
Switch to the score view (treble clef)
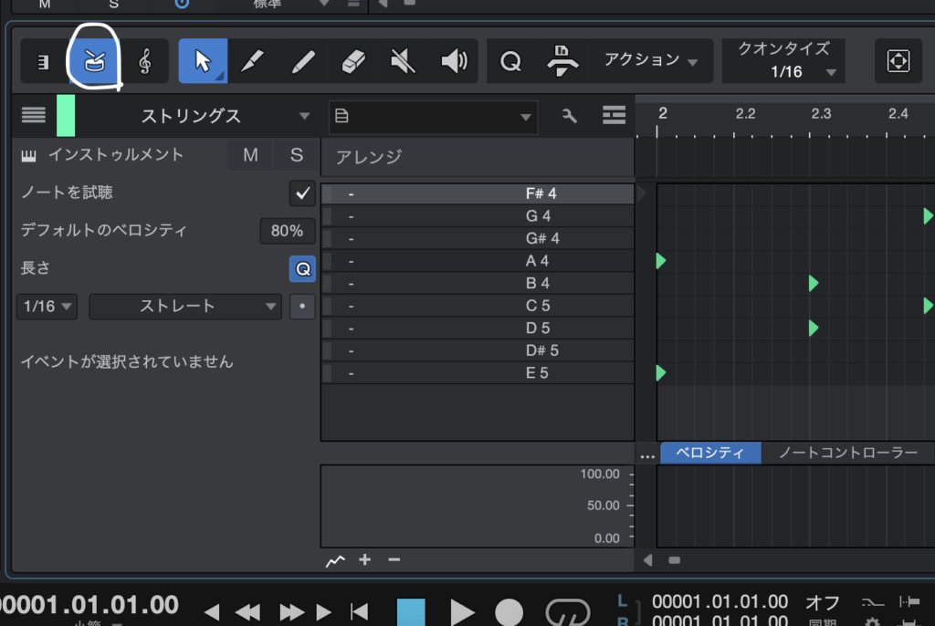pyautogui.click(x=144, y=62)
